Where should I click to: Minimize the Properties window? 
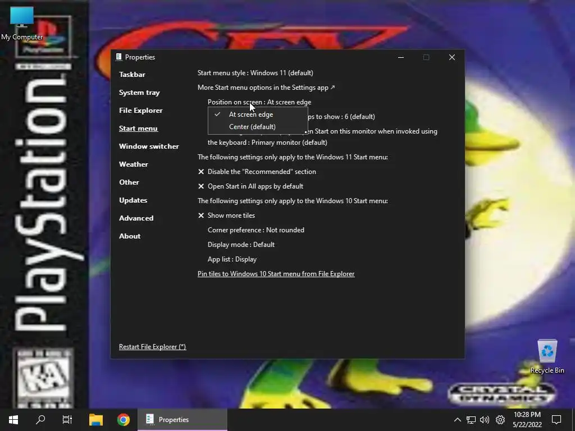(x=401, y=57)
